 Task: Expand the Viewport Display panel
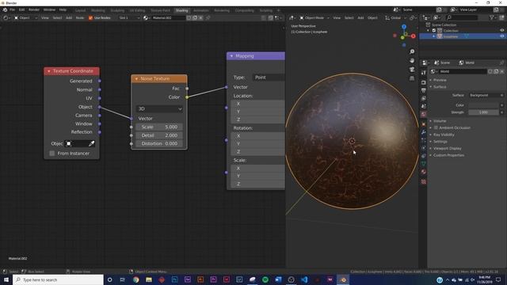click(x=447, y=149)
